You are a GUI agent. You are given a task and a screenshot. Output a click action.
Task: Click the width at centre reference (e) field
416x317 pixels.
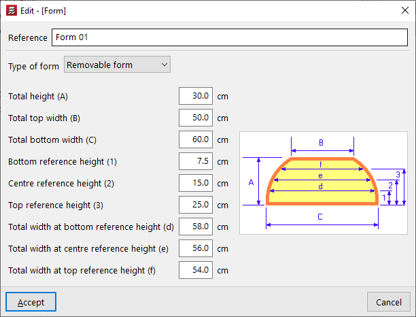[x=196, y=248]
